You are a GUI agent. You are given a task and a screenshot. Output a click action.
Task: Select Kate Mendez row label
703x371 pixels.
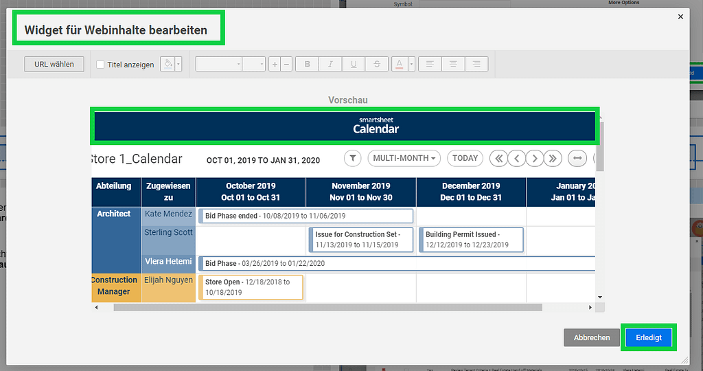(x=169, y=214)
